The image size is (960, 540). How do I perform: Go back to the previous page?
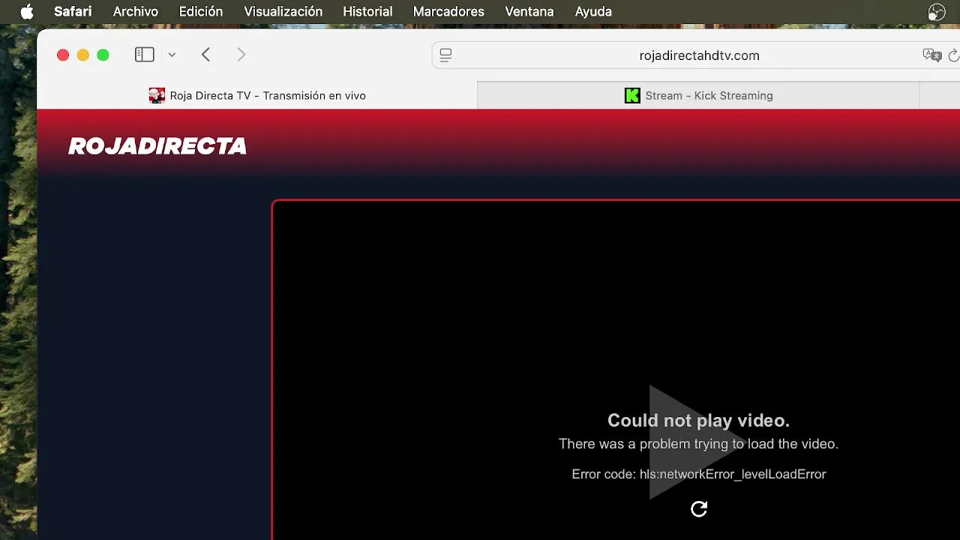tap(206, 55)
